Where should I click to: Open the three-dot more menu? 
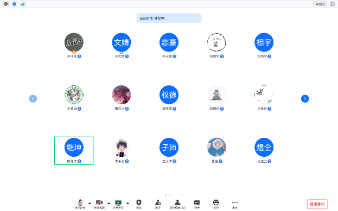[235, 204]
